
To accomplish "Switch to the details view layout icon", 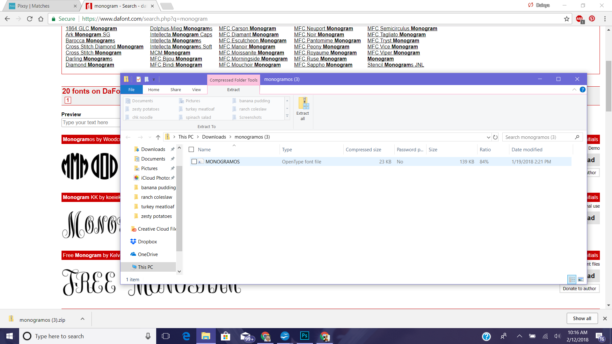I will (x=572, y=279).
